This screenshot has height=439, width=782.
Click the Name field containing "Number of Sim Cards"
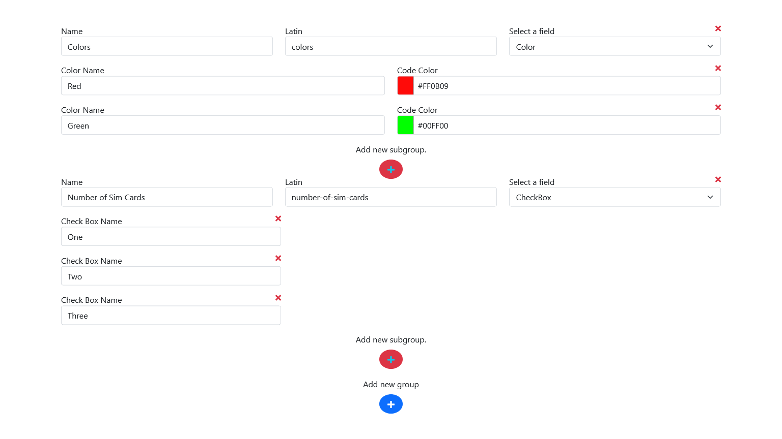(167, 197)
